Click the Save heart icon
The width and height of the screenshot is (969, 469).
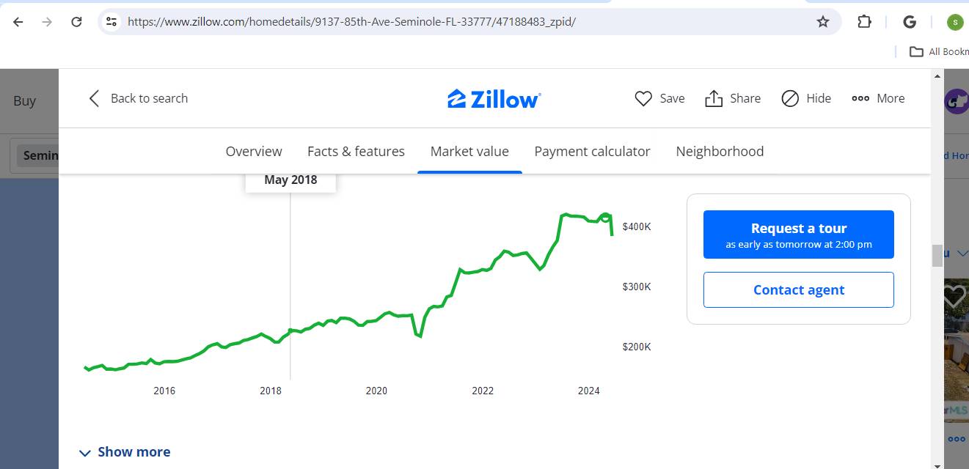(x=643, y=98)
